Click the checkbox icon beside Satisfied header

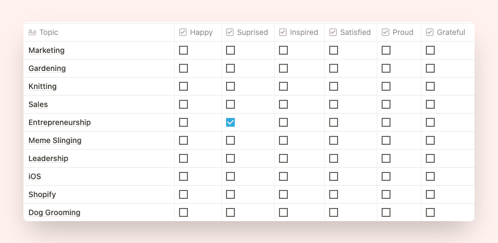tap(333, 32)
